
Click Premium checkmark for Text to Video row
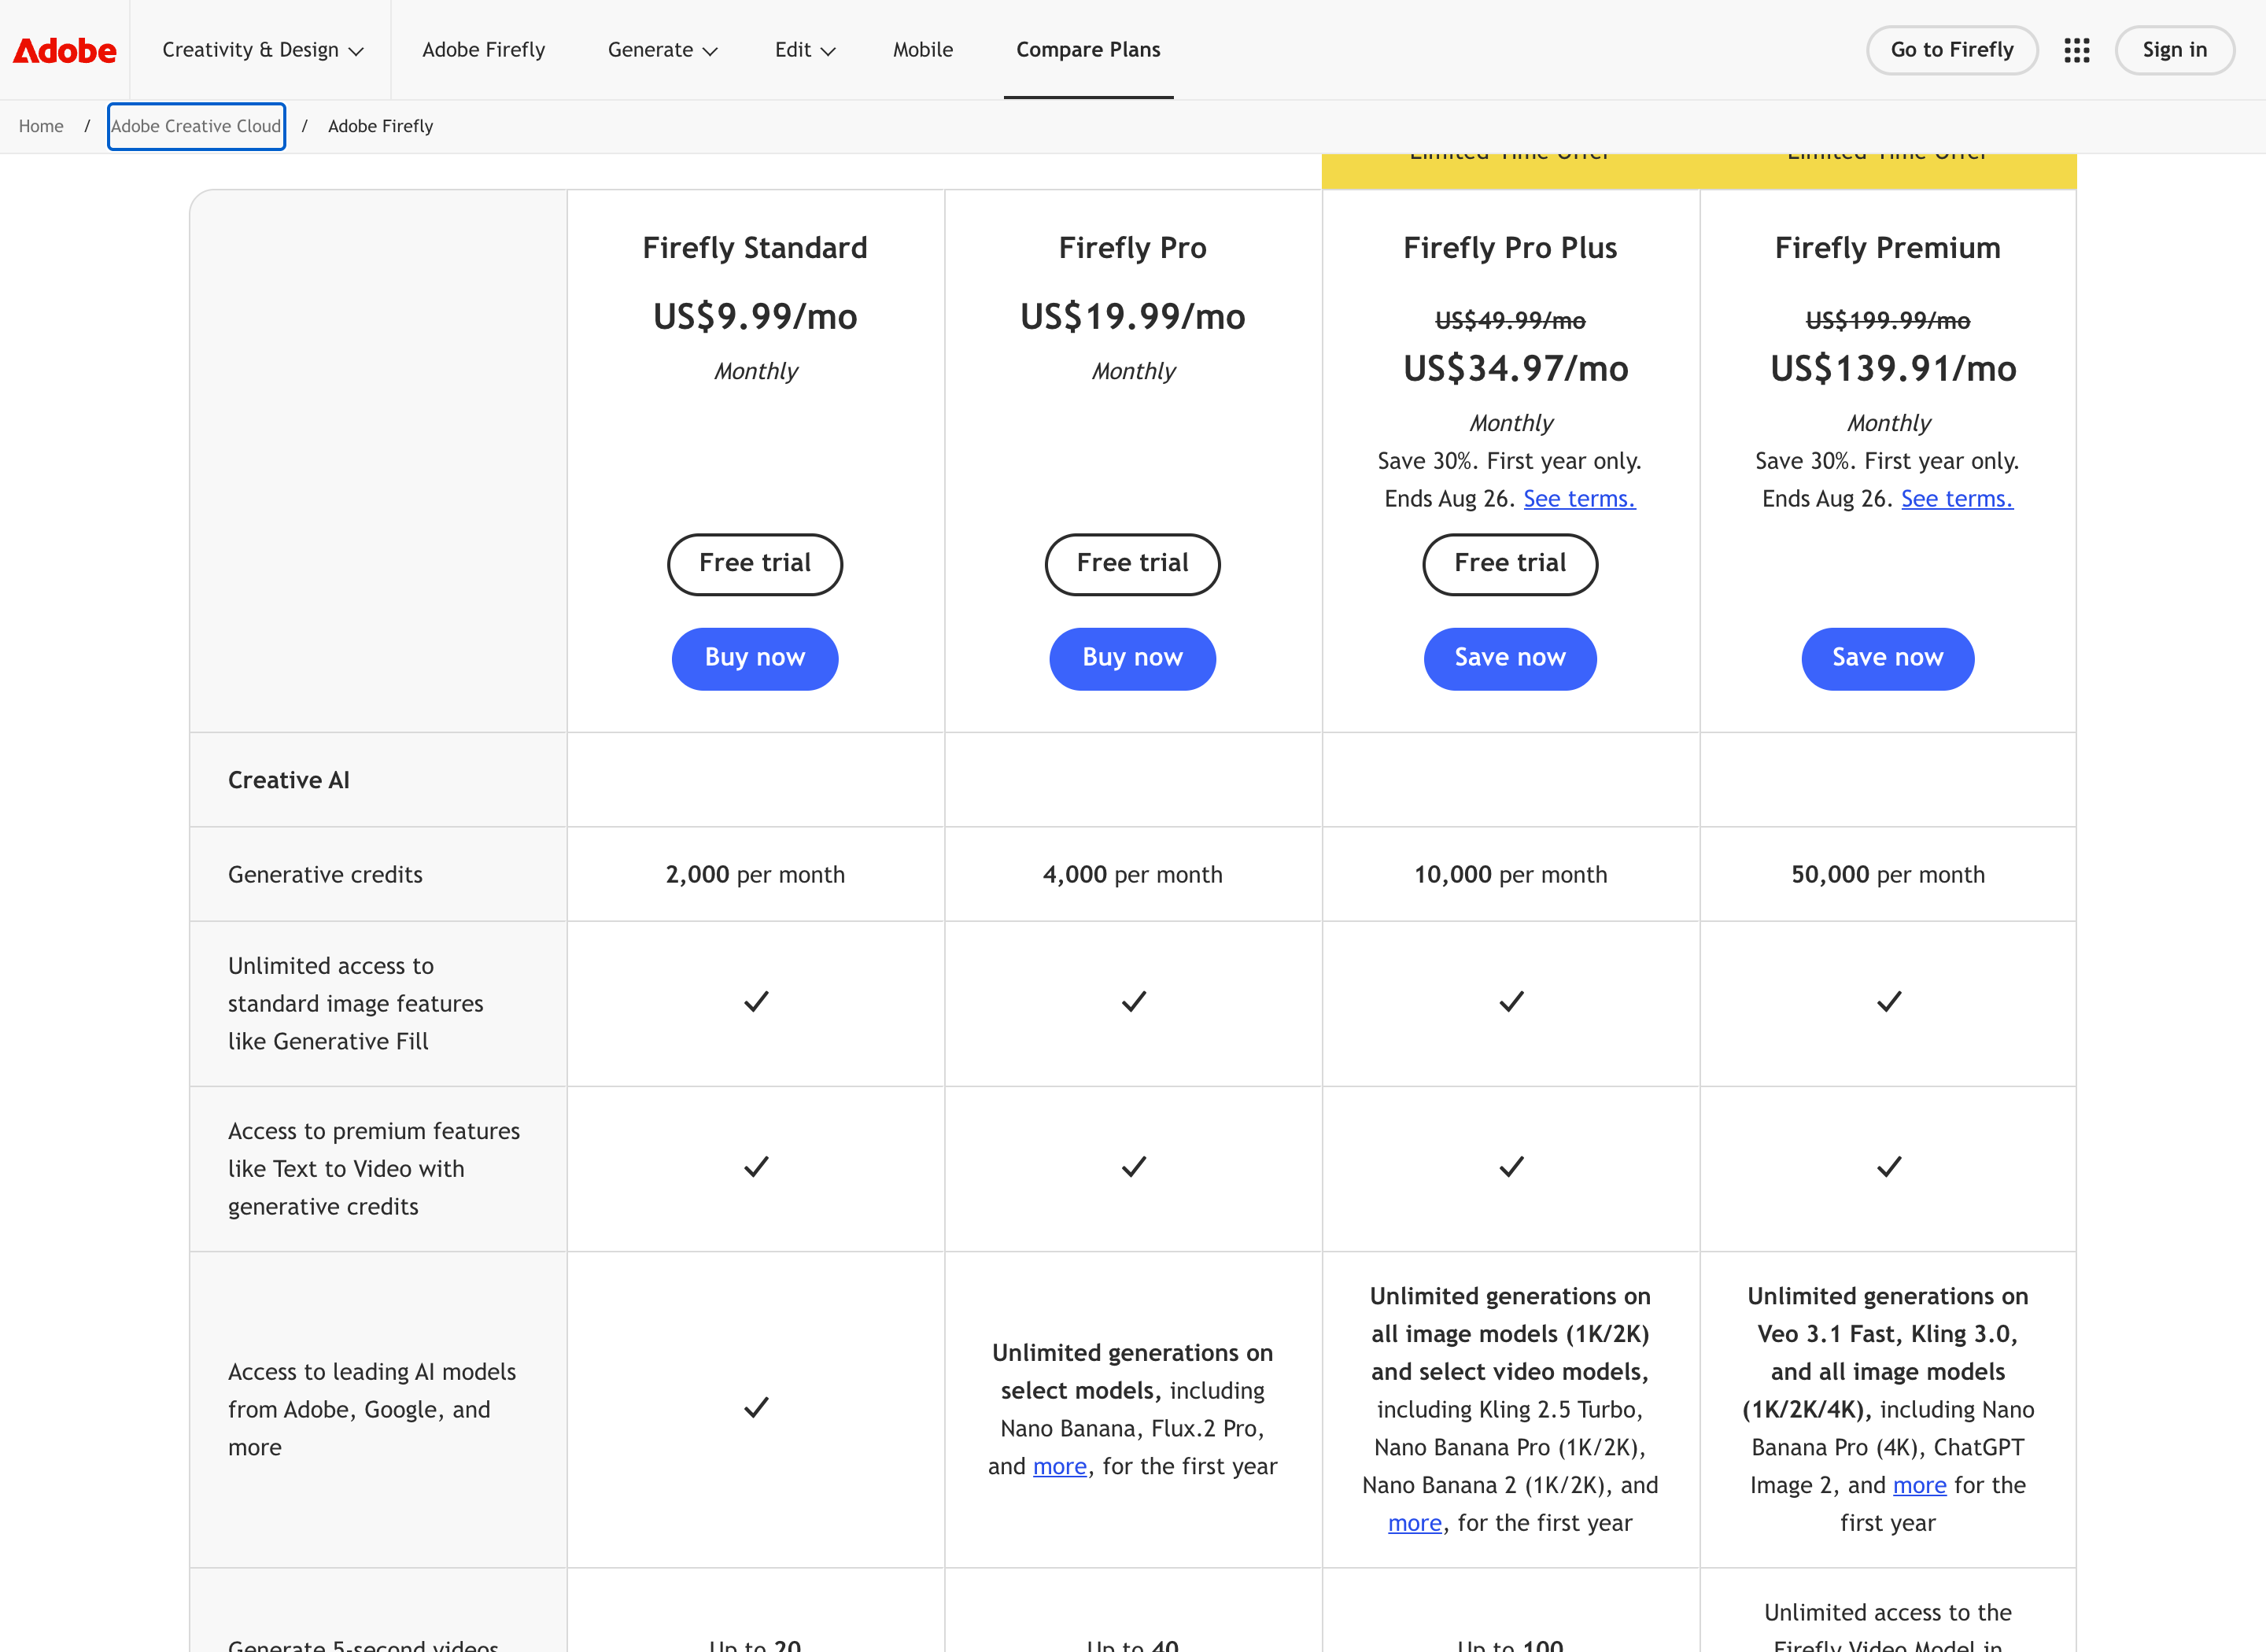1889,1167
